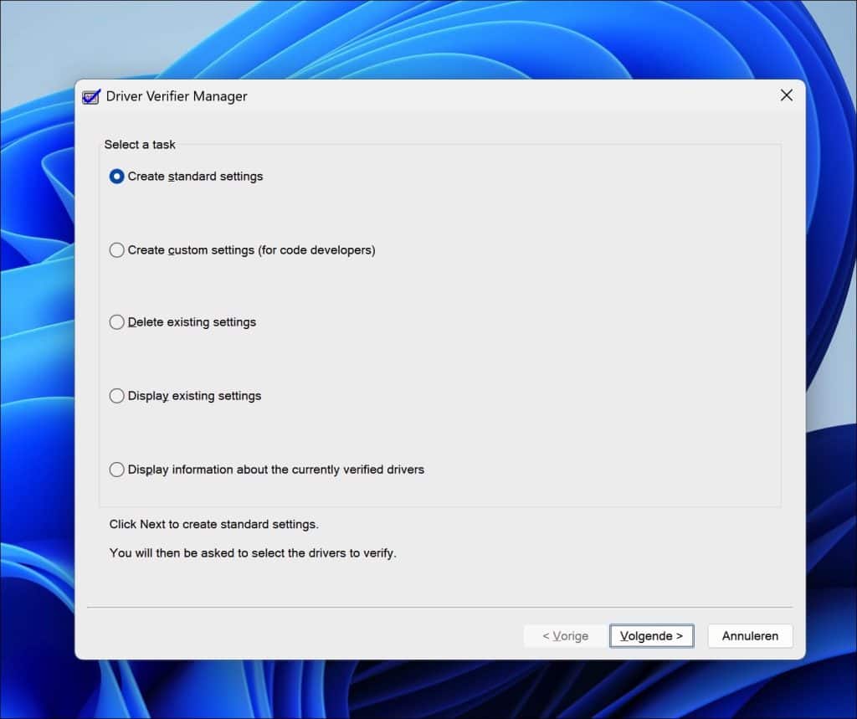857x719 pixels.
Task: Click the 'Select a task' group label
Action: coord(140,144)
